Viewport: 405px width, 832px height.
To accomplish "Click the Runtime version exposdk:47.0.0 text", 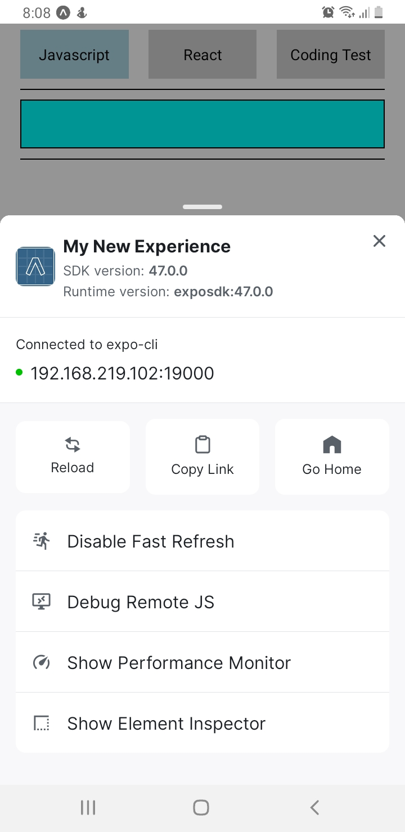I will click(x=168, y=292).
